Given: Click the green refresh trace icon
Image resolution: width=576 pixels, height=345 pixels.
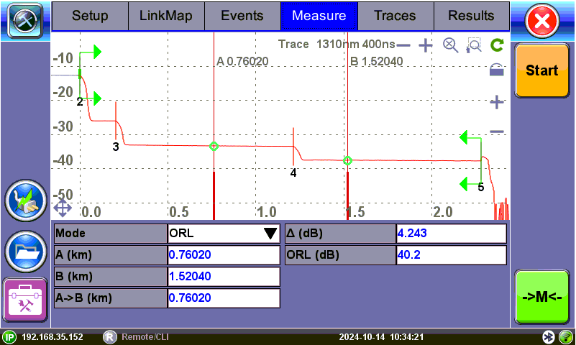Looking at the screenshot, I should [x=496, y=45].
